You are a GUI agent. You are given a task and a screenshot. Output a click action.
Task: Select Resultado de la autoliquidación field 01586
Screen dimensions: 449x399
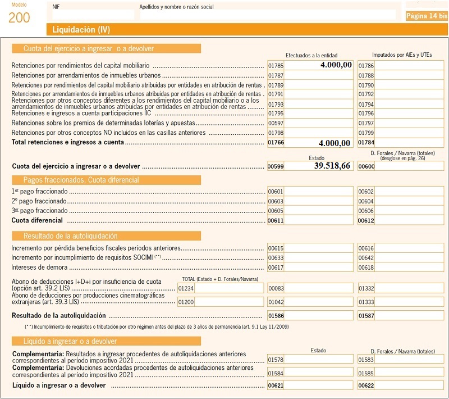pyautogui.click(x=318, y=316)
